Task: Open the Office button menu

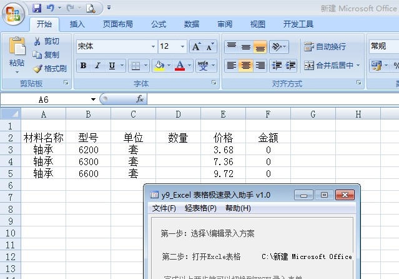Action: click(13, 14)
